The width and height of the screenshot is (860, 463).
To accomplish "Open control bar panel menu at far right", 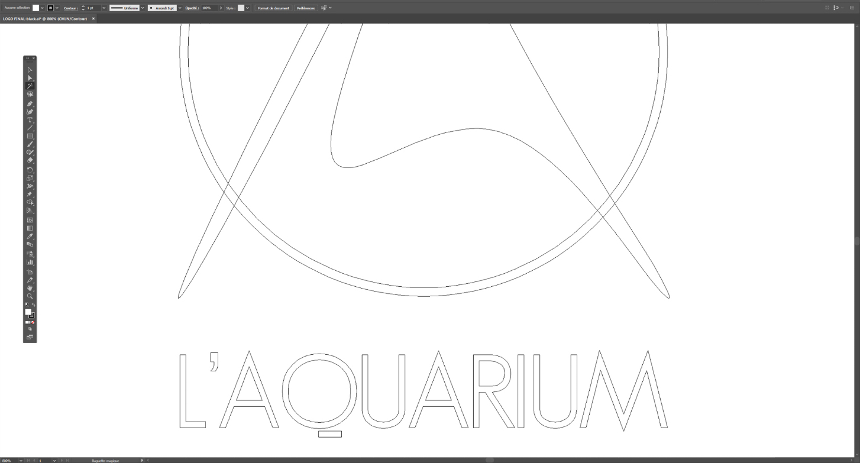I will [852, 8].
